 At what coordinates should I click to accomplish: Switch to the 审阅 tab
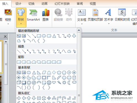pyautogui.click(x=80, y=4)
